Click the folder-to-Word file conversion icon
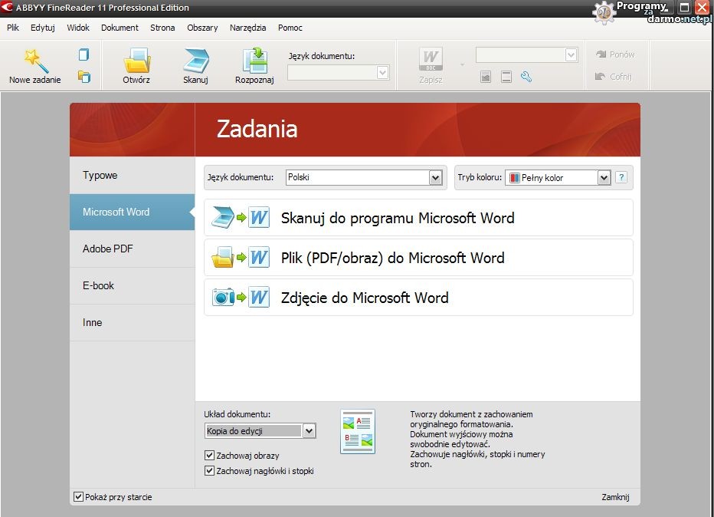Screen dimensions: 714x517 (x=241, y=258)
